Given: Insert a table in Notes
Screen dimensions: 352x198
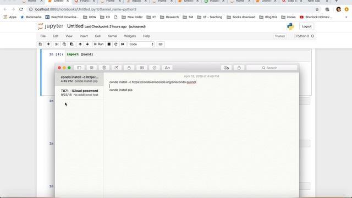Looking at the screenshot, I should (x=142, y=68).
